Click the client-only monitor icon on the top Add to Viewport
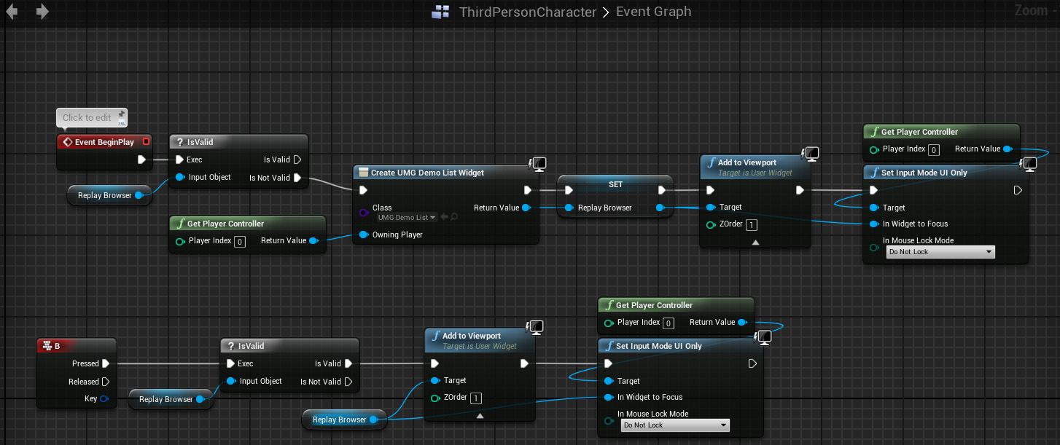The width and height of the screenshot is (1060, 445). point(811,153)
